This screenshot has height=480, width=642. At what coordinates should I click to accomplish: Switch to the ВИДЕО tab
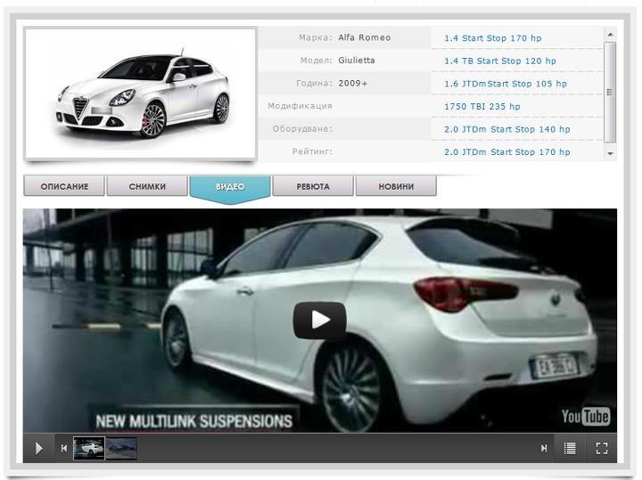(x=230, y=188)
